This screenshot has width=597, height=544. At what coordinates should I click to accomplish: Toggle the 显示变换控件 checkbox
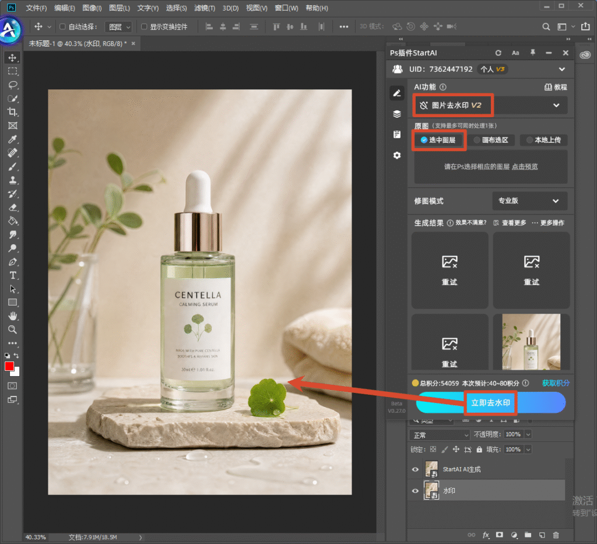144,27
